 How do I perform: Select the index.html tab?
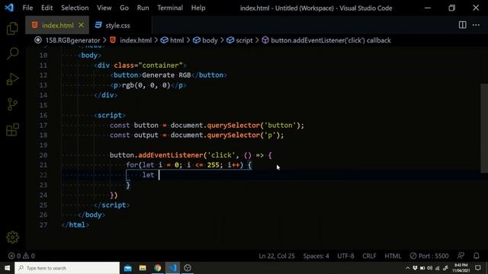click(58, 25)
